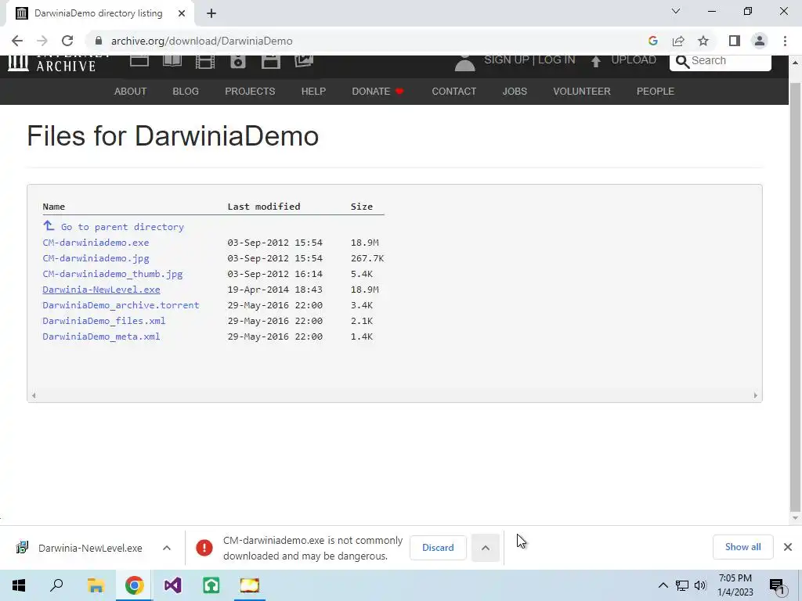Bookmark this page with star icon
802x601 pixels.
703,41
